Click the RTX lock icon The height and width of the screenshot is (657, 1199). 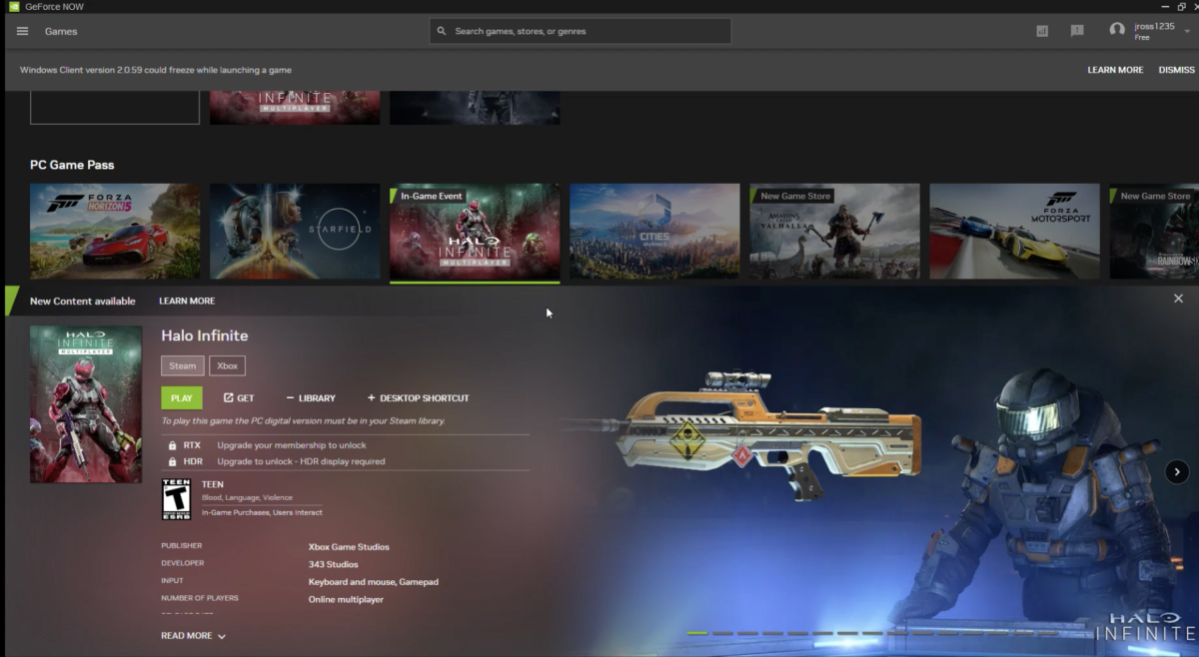[x=172, y=445]
